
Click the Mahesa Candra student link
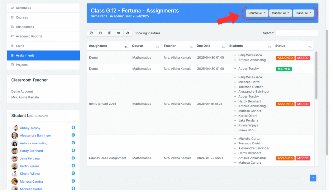(x=31, y=181)
